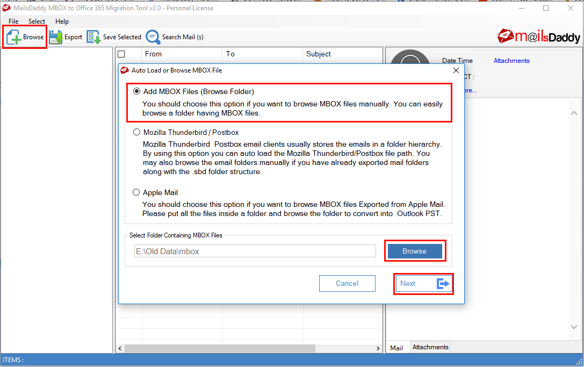This screenshot has height=367, width=584.
Task: Click the scroll right arrow of mail list
Action: 378,348
